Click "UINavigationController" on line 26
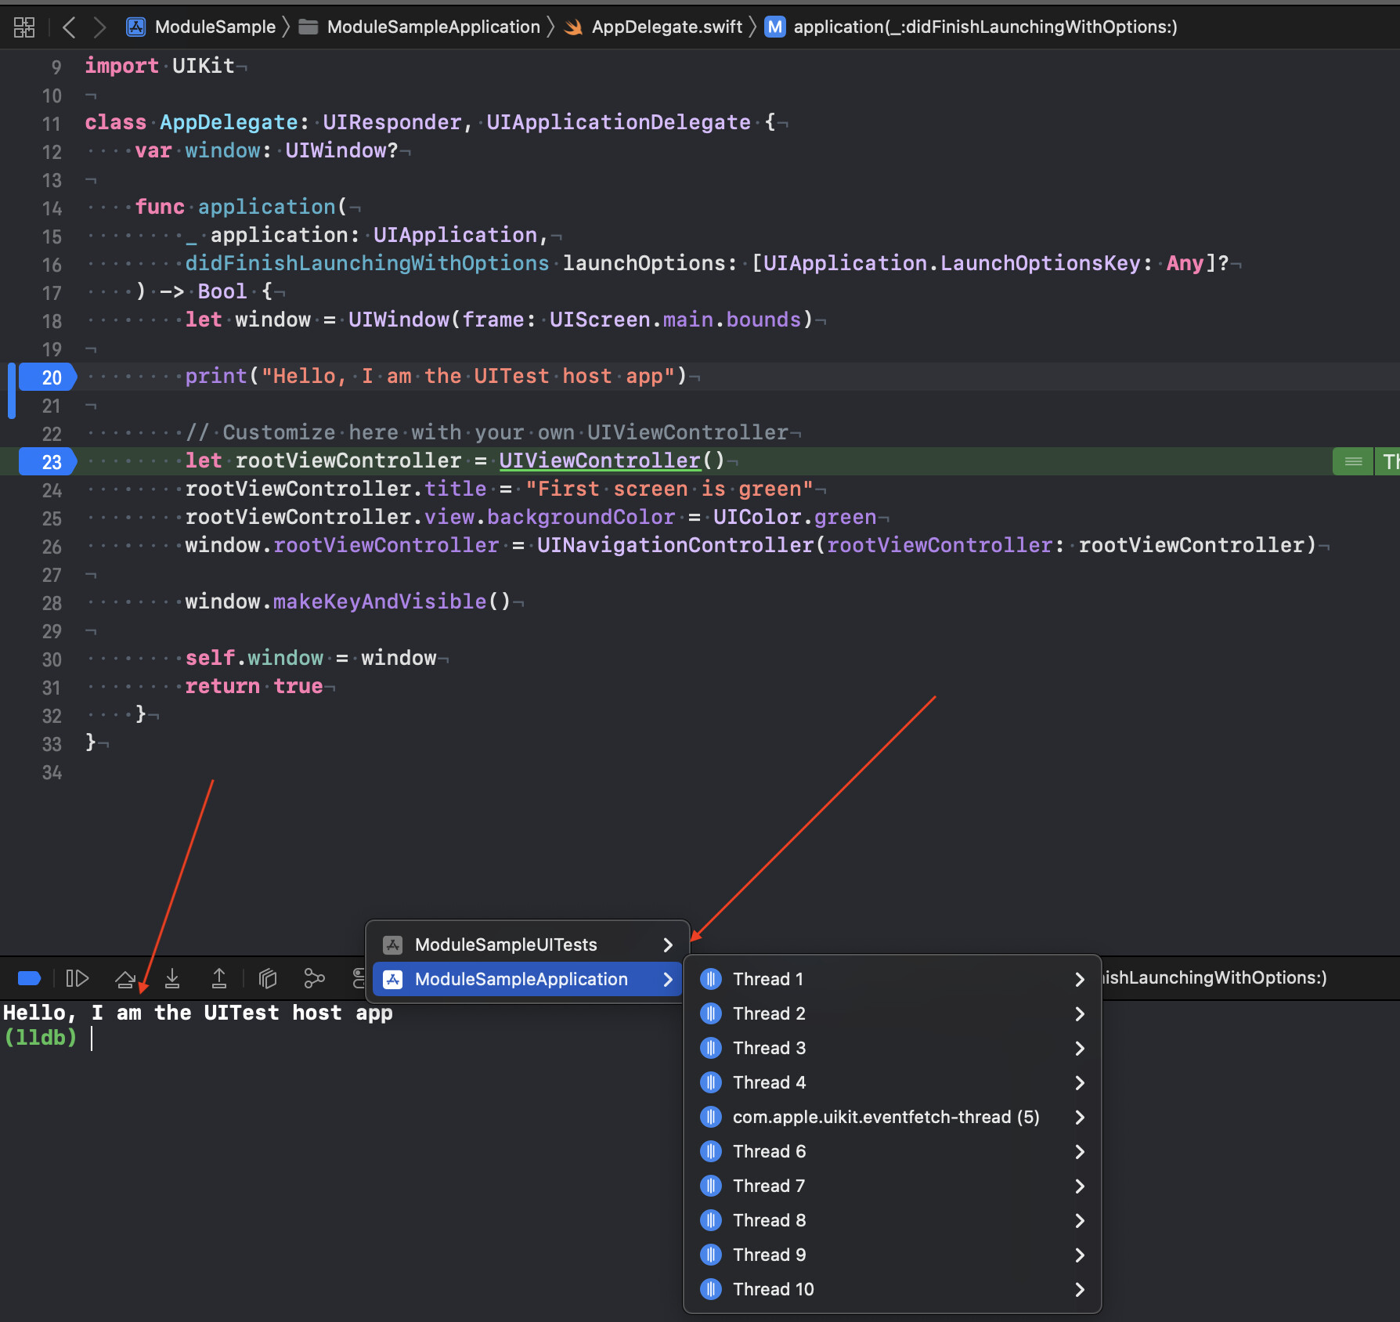 coord(676,545)
